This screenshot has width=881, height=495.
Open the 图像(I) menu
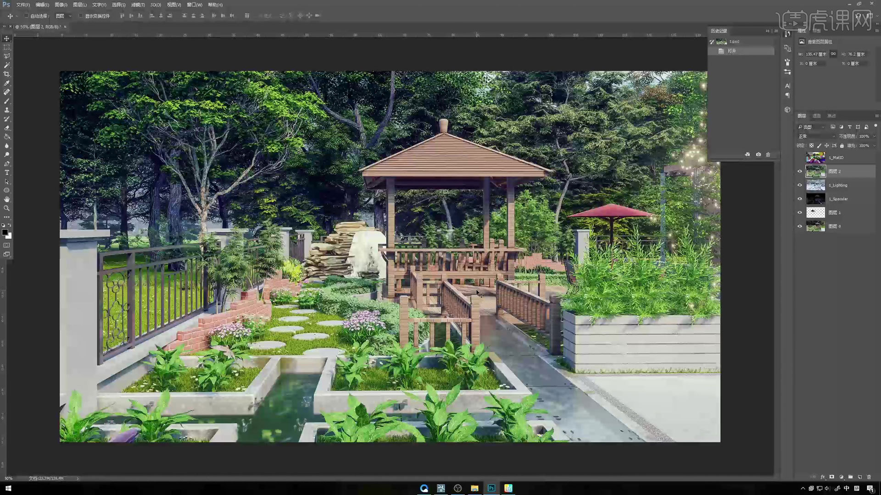(61, 5)
